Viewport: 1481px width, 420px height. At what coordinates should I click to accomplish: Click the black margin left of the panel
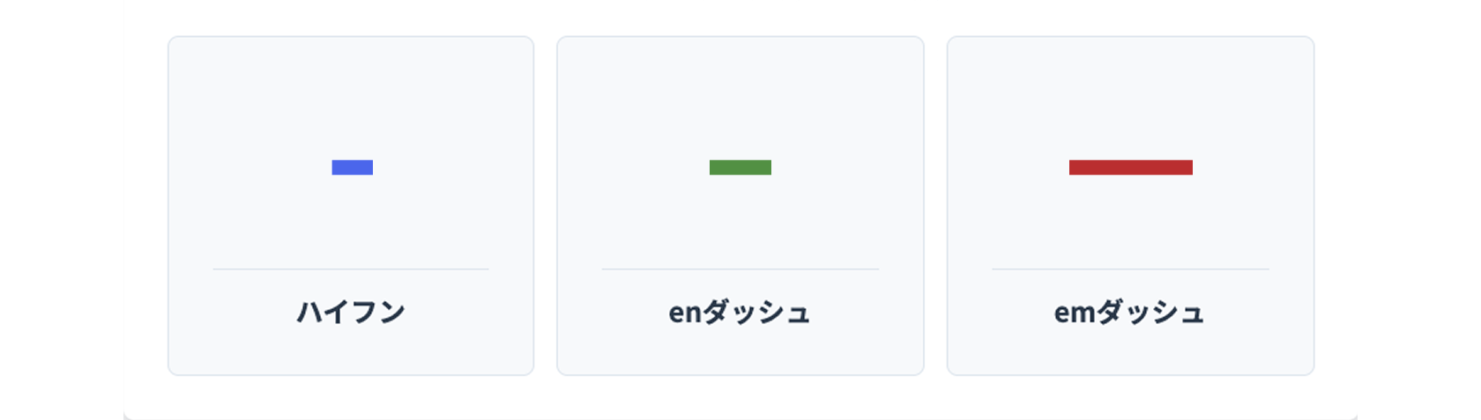(62, 210)
